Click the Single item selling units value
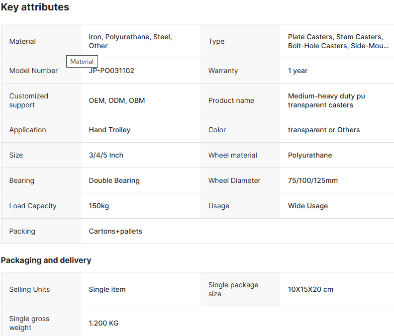 coord(107,289)
